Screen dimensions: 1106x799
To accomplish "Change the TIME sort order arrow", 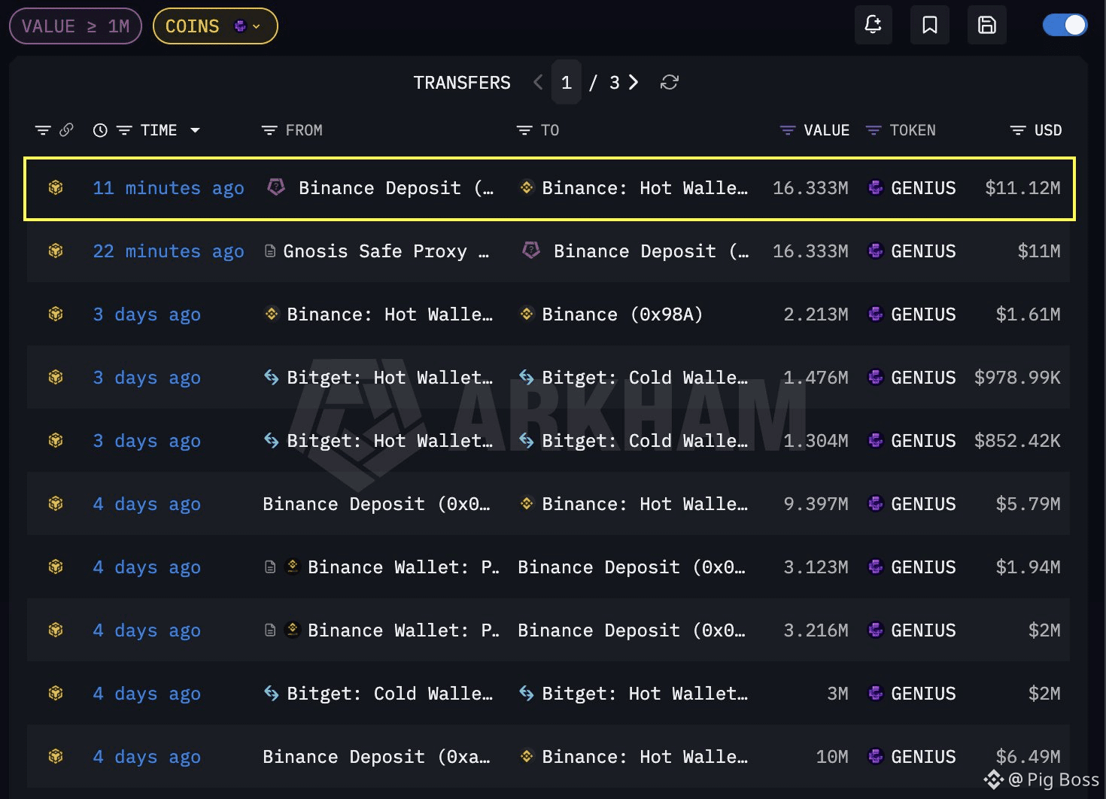I will point(196,130).
